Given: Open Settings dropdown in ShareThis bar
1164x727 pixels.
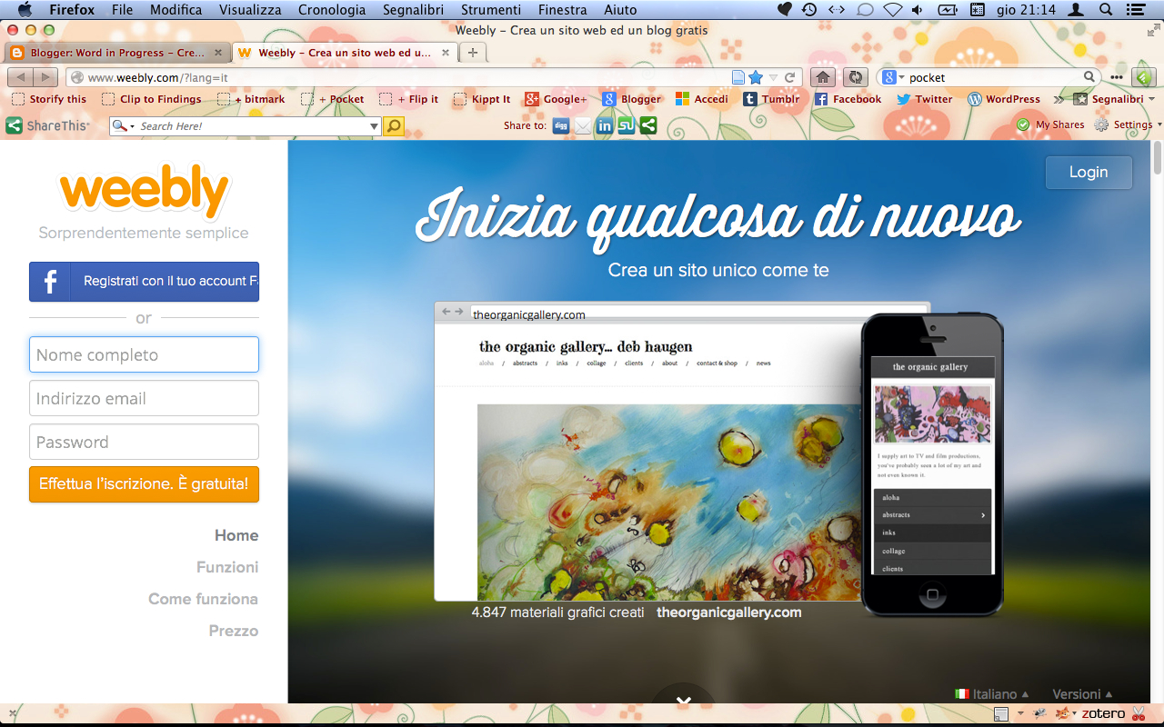Looking at the screenshot, I should [x=1127, y=124].
